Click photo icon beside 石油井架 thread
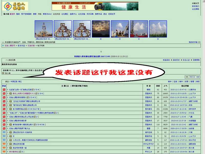 coord(11,132)
